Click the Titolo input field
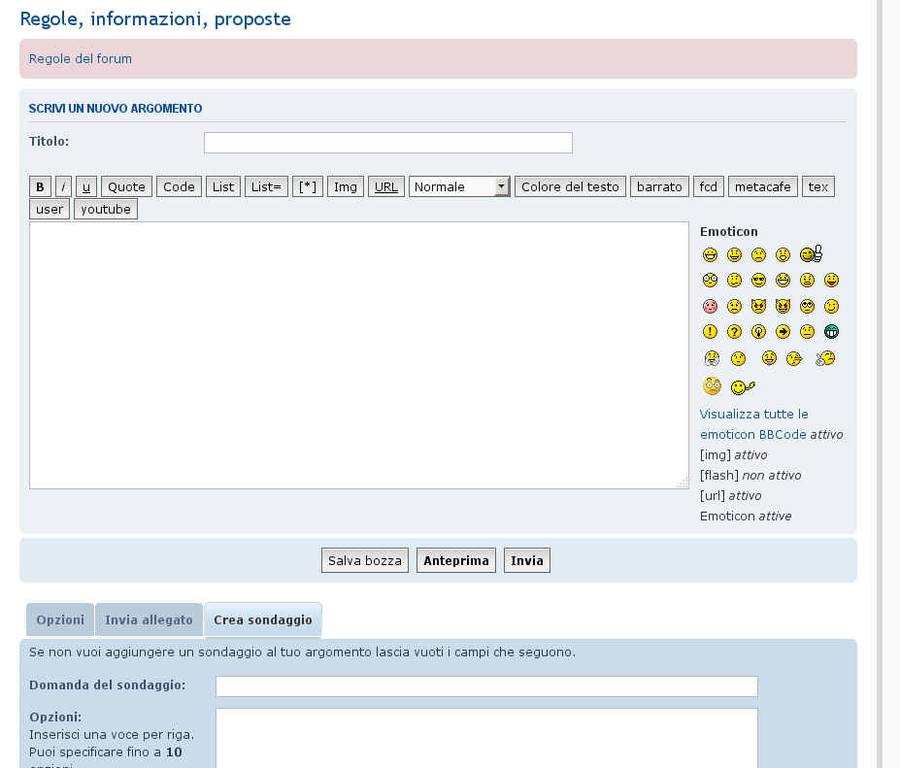 click(387, 143)
